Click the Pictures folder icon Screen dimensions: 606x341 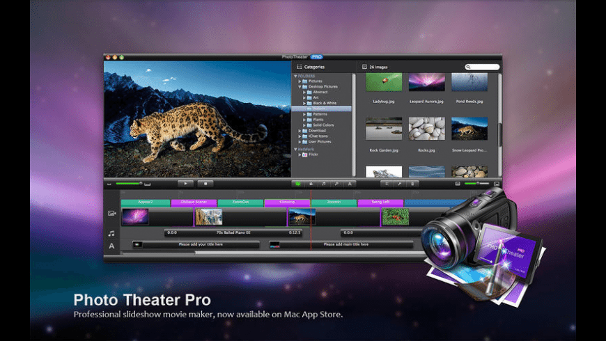tap(304, 81)
